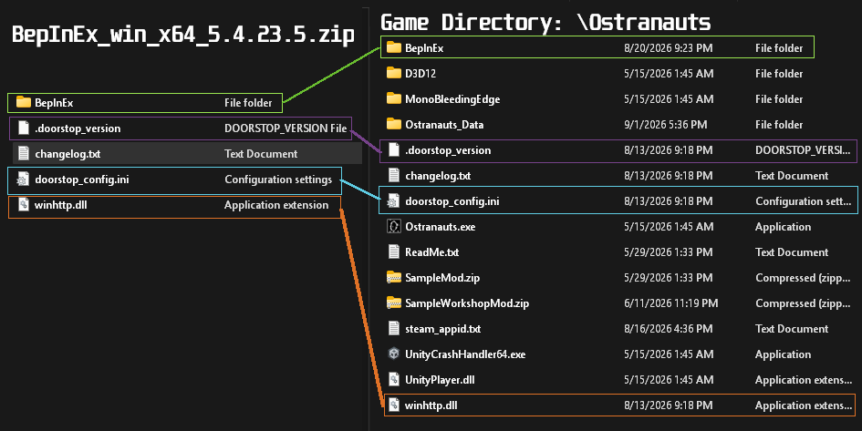Select the SampleWorkshopMod.zip file name
The width and height of the screenshot is (862, 431).
467,303
